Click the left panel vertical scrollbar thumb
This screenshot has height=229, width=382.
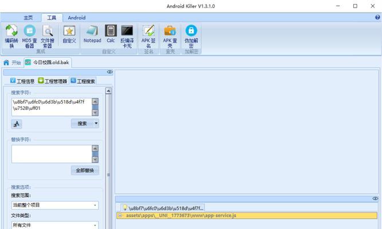(x=108, y=175)
